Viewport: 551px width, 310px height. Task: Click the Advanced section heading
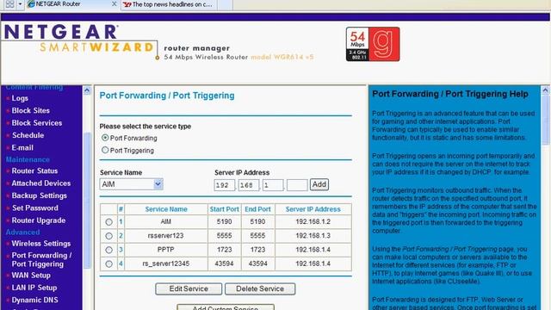23,232
